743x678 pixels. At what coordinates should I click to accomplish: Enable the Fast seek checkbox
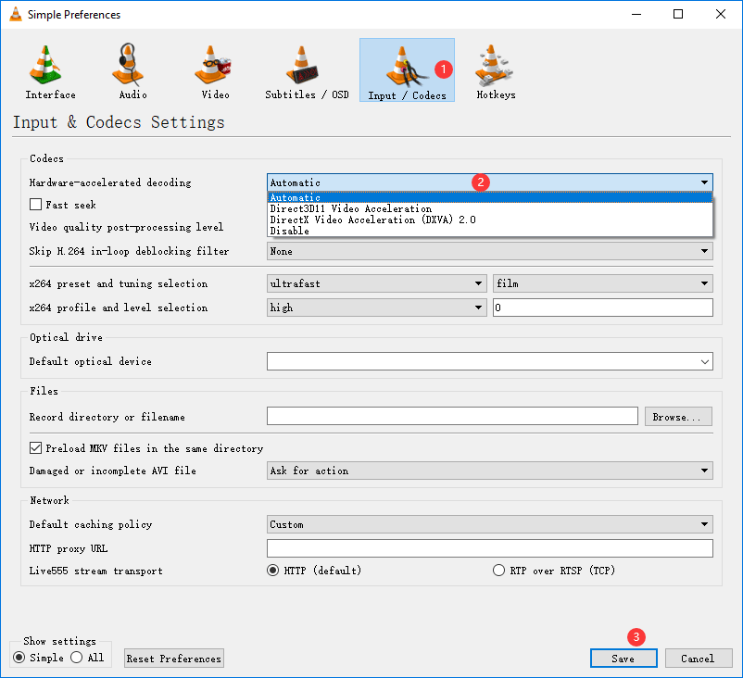35,205
